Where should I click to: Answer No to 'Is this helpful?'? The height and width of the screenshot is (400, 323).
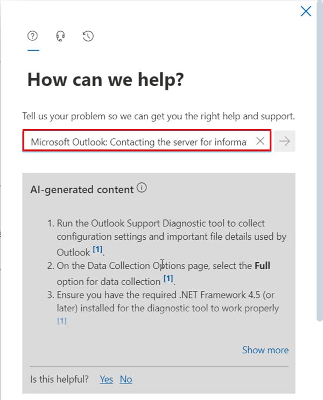126,380
